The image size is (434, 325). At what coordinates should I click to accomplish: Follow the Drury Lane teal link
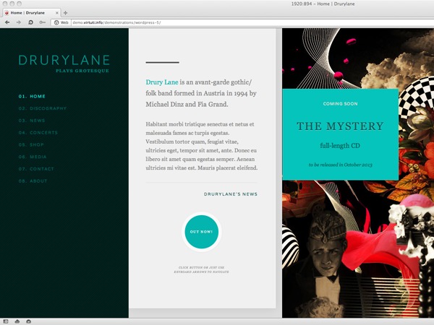[161, 82]
